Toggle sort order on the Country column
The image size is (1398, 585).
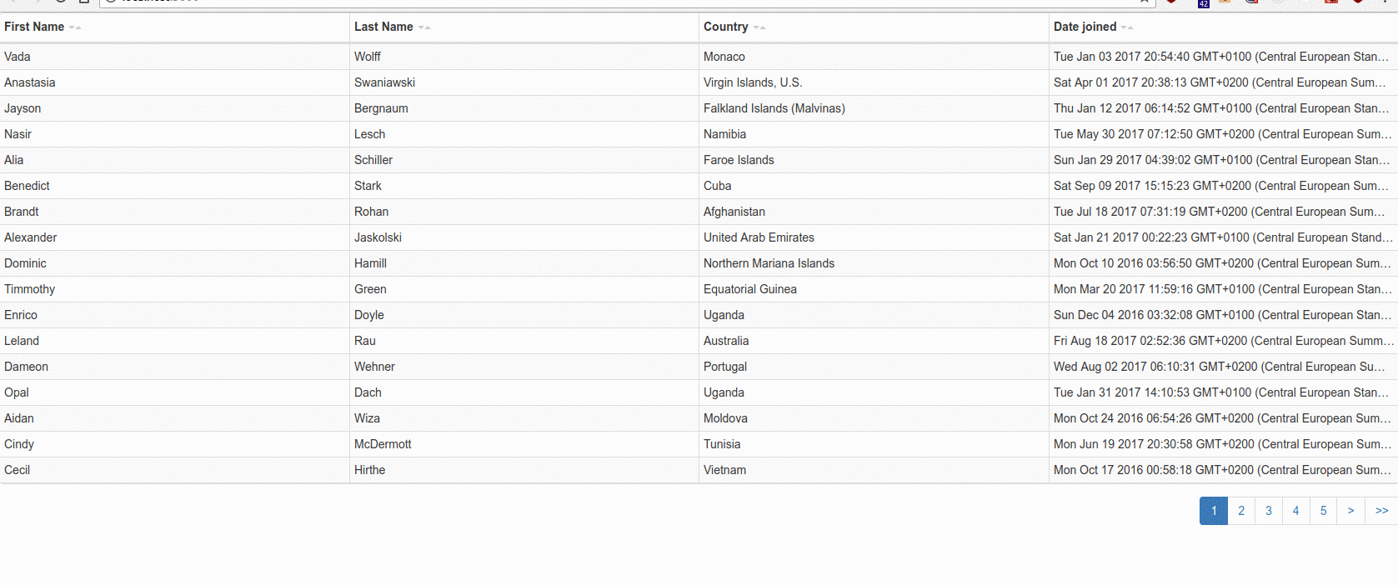[727, 27]
